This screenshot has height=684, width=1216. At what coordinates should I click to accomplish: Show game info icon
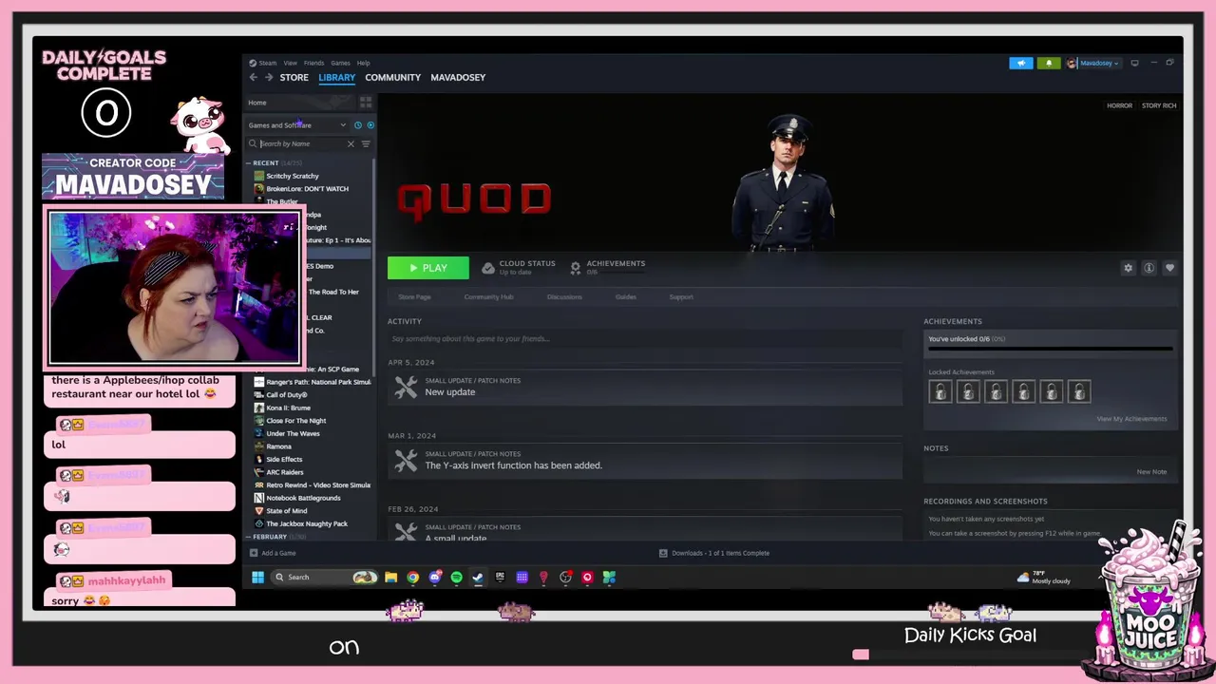pyautogui.click(x=1149, y=268)
